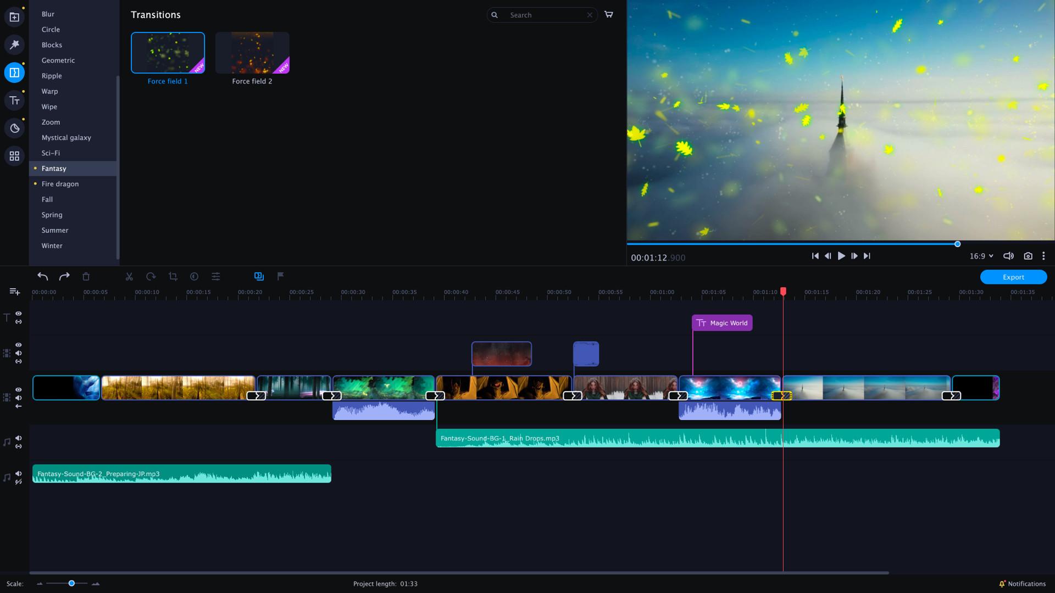Screen dimensions: 1055x593
Task: Open the media import panel
Action: (14, 16)
